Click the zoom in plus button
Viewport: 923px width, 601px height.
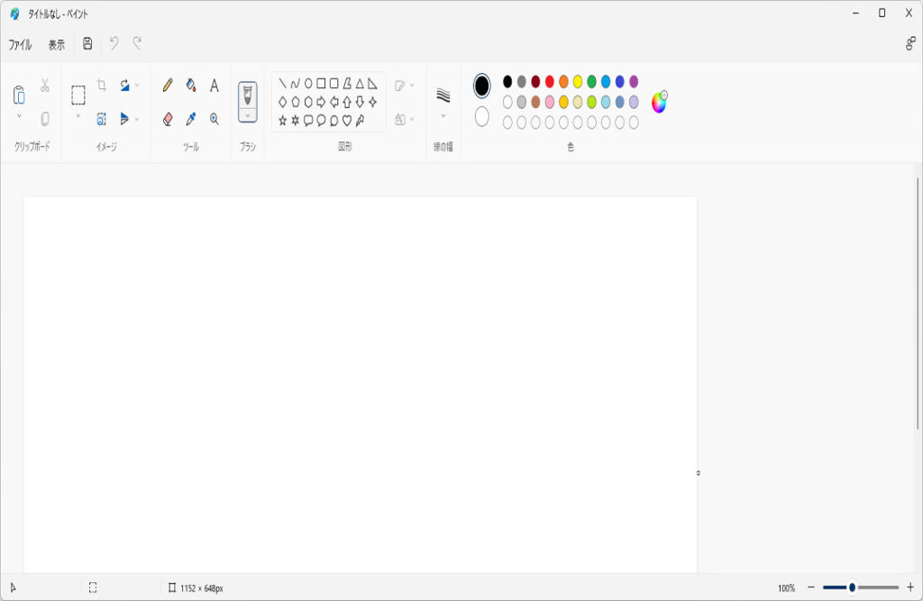[x=909, y=587]
